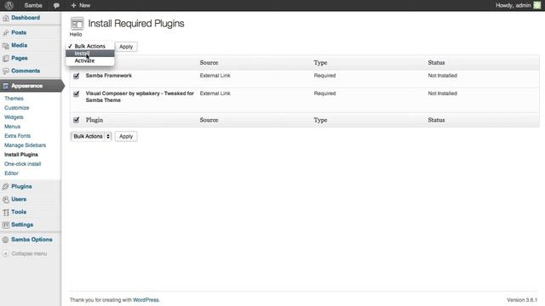Click the Version 3.6.1 footer text
545x306 pixels.
coord(522,300)
